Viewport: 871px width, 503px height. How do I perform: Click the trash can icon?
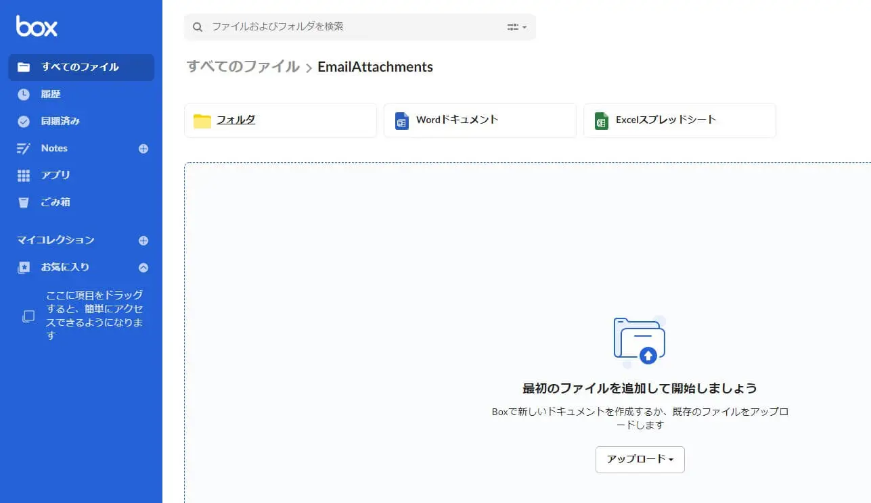[x=24, y=202]
